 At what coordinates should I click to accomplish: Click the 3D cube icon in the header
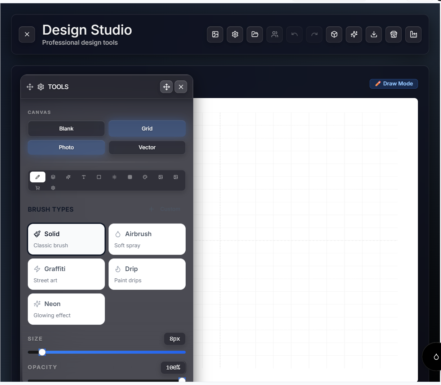coord(334,34)
